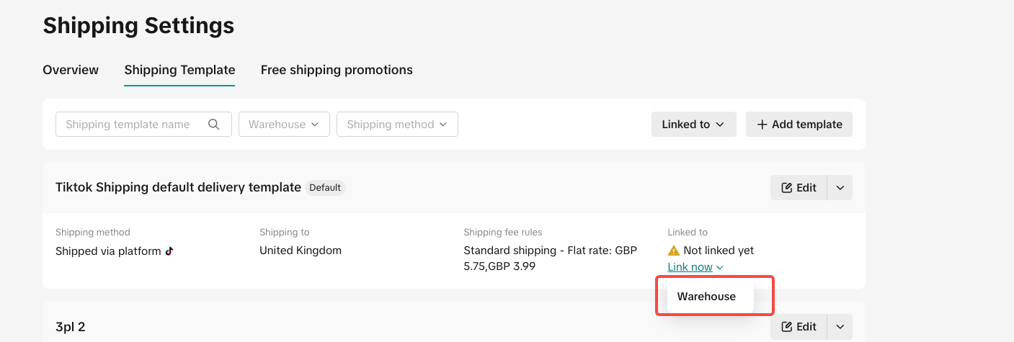1014x342 pixels.
Task: Expand options arrow beside Tiktok template Edit
Action: tap(840, 188)
